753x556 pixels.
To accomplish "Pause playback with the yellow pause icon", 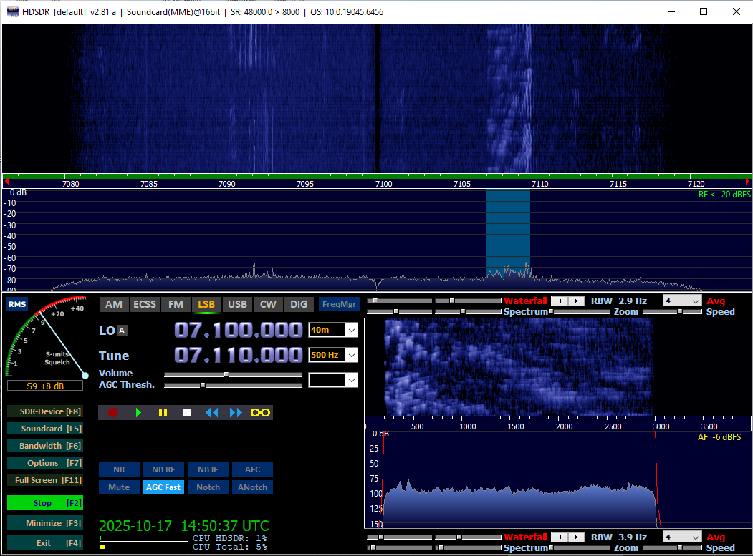I will click(163, 412).
